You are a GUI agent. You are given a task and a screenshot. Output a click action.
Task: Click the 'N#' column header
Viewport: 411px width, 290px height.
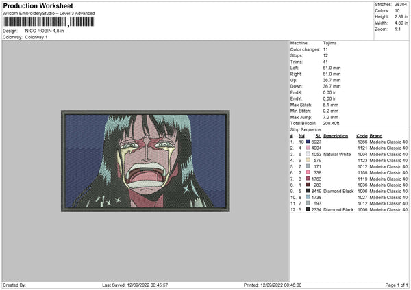[301, 136]
